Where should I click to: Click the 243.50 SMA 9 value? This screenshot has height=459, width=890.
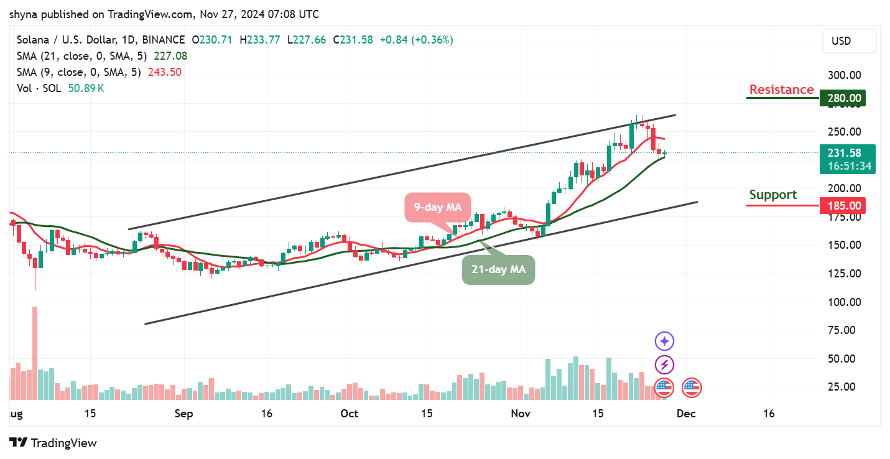pos(165,72)
